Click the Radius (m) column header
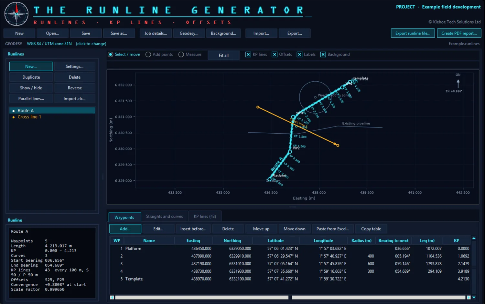 click(361, 240)
